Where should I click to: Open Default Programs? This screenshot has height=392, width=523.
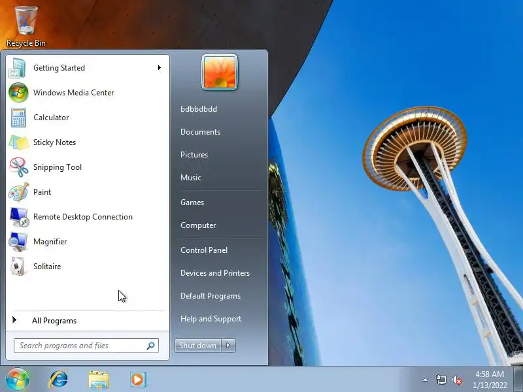211,296
